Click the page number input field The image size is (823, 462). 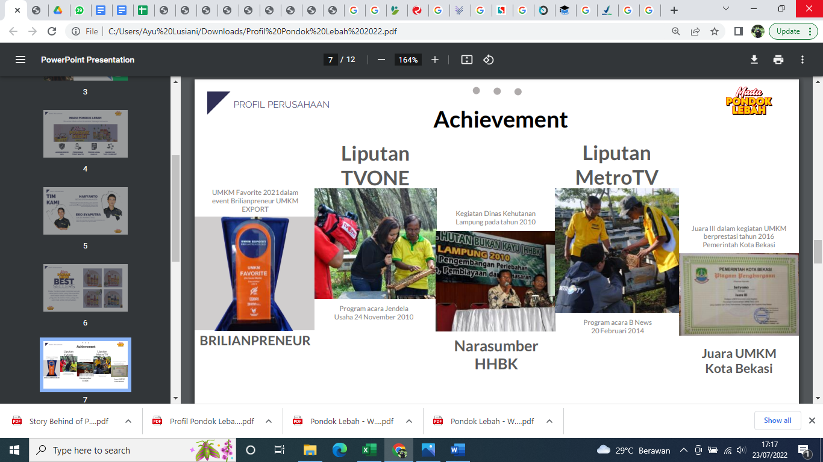[330, 60]
